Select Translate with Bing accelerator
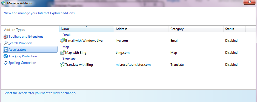The width and height of the screenshot is (257, 102). [x=79, y=65]
